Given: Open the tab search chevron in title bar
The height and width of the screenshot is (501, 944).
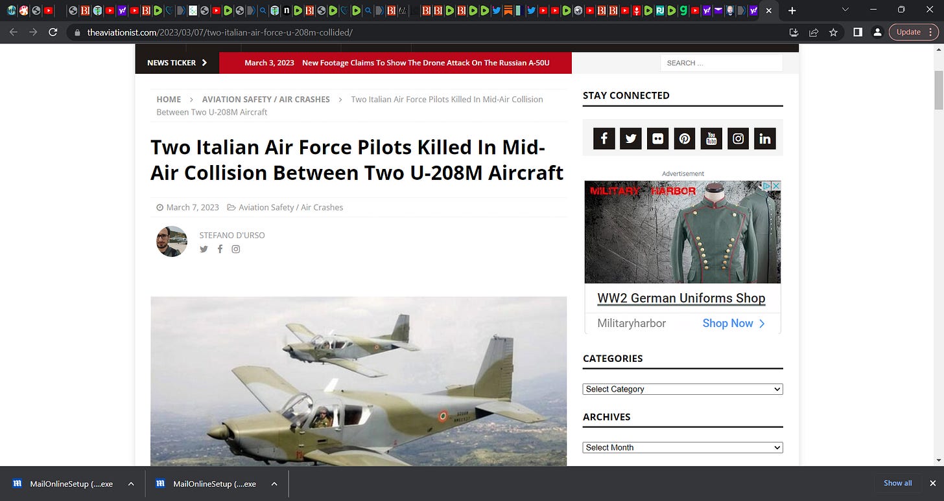Looking at the screenshot, I should (845, 10).
